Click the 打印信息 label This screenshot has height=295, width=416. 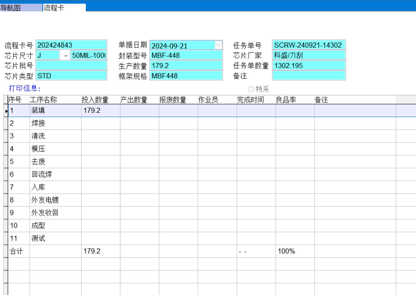tap(25, 88)
